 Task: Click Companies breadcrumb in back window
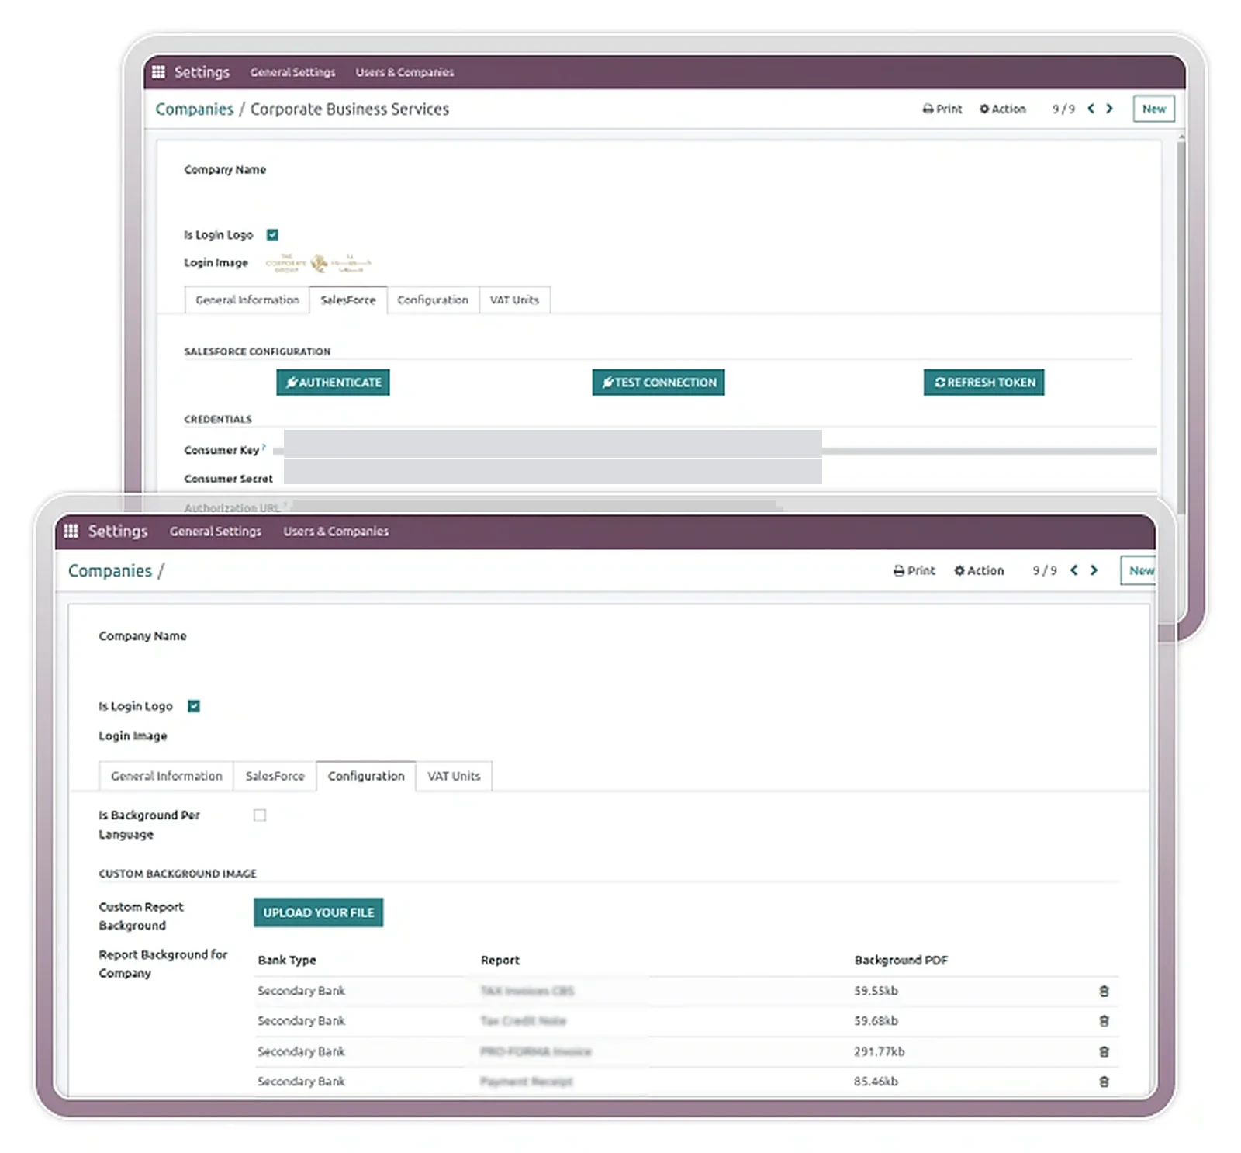pyautogui.click(x=194, y=109)
